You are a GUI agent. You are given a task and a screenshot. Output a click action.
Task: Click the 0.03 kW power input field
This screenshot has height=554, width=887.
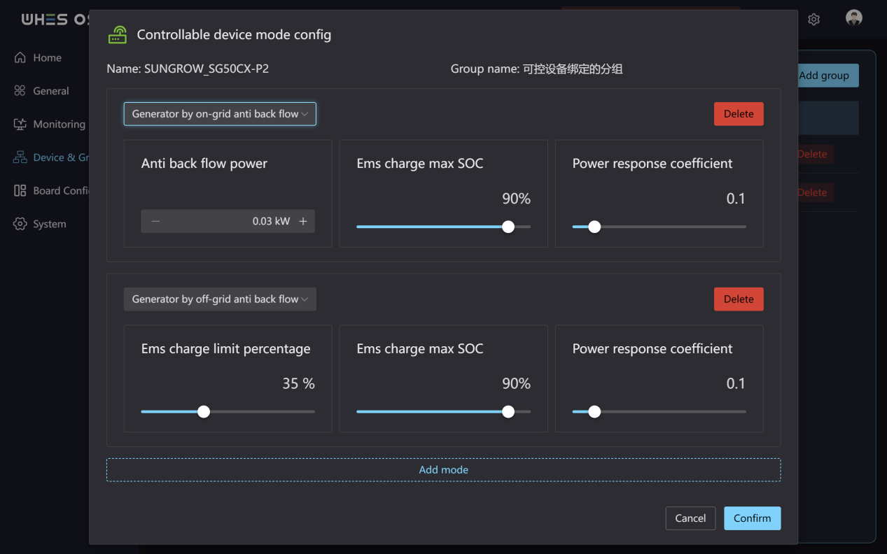[228, 221]
